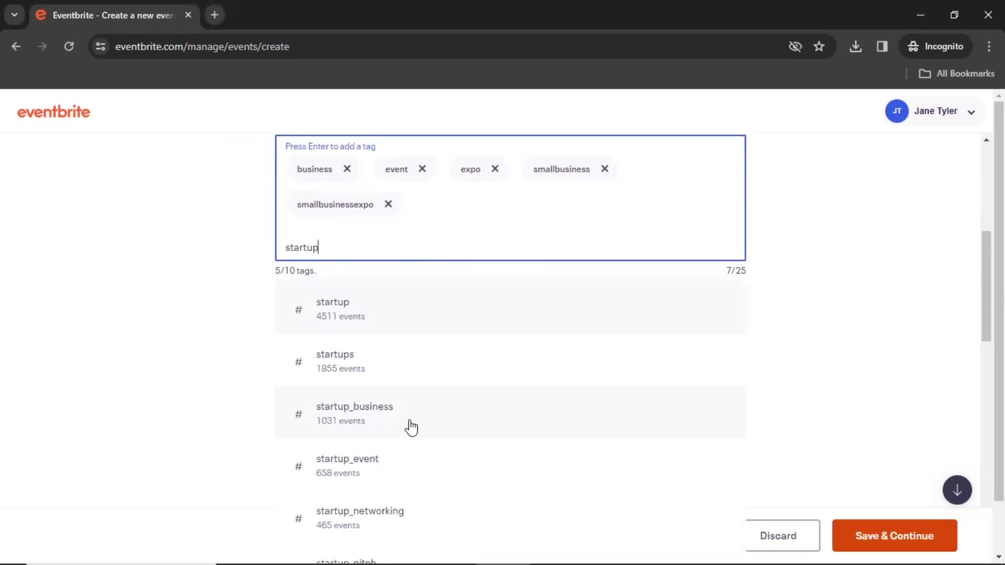This screenshot has height=565, width=1005.
Task: Select the startups tag suggestion
Action: tap(510, 361)
